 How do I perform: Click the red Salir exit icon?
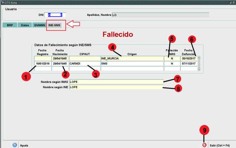[x=204, y=145]
